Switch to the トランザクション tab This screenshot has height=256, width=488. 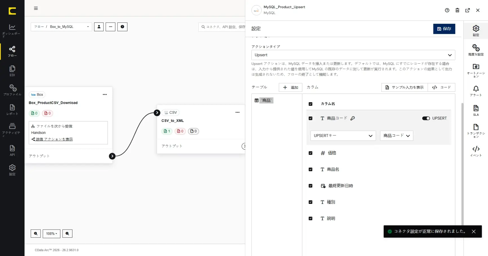tap(476, 131)
